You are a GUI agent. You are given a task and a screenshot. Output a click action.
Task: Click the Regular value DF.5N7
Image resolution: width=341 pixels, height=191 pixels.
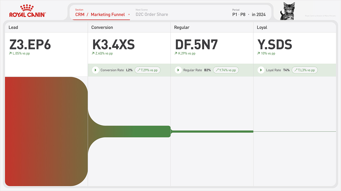[x=196, y=44]
